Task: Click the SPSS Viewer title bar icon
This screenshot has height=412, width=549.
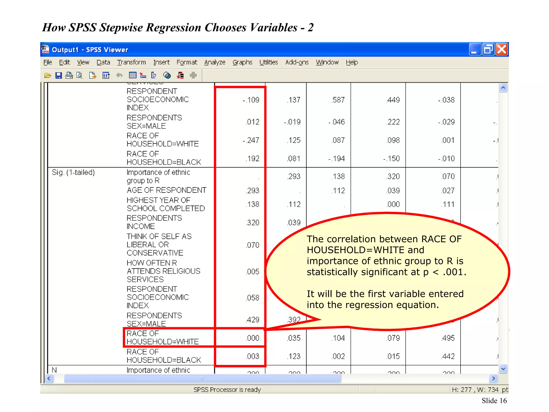Action: click(x=45, y=49)
